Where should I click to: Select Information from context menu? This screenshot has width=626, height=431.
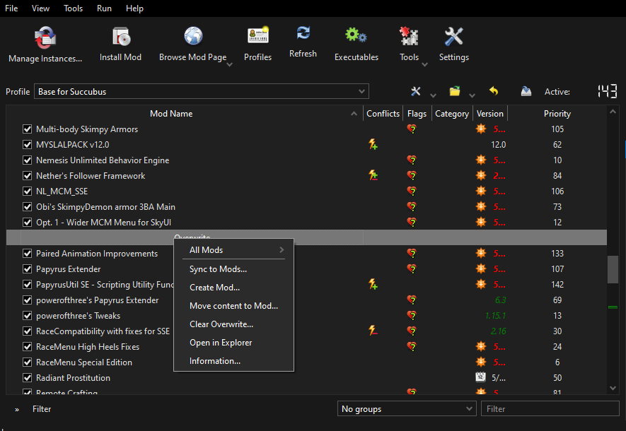pos(233,361)
